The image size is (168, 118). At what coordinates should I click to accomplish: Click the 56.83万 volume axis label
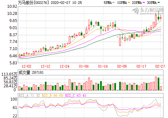click(x=10, y=82)
